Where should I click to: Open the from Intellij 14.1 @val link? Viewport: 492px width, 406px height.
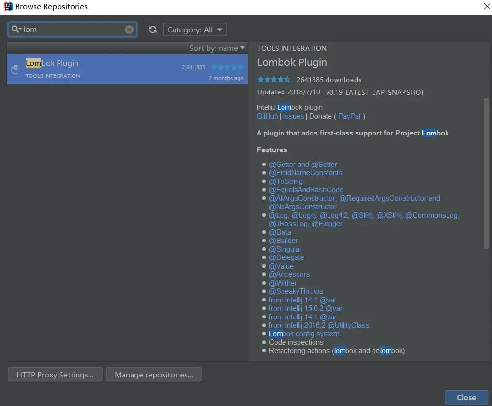tap(302, 300)
